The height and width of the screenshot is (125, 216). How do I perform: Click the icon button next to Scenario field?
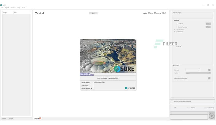[x=209, y=70]
